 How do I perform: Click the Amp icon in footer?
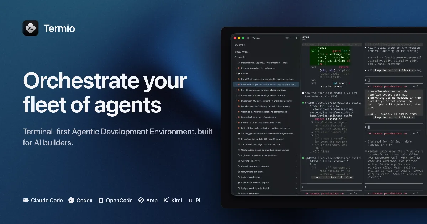coord(141,201)
